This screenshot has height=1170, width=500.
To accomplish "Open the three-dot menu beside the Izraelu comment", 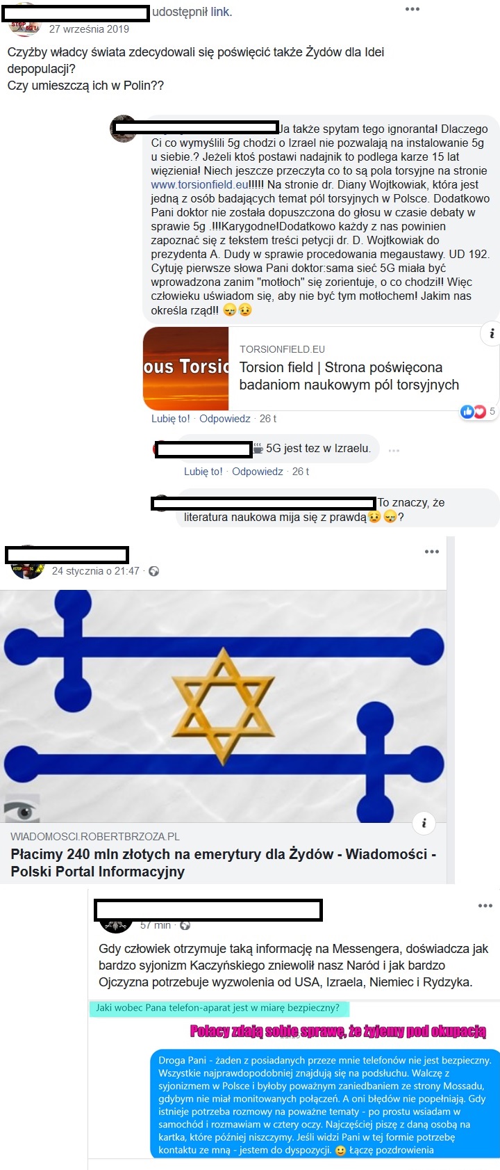I will (x=394, y=451).
